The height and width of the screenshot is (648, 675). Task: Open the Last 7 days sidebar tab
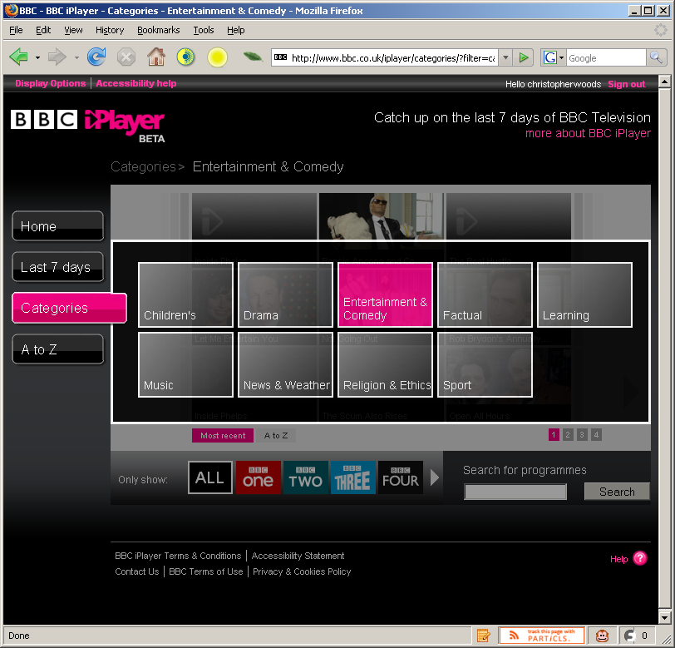[57, 267]
